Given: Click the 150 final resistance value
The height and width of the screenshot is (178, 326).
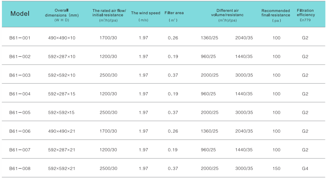Looking at the screenshot, I should 276,168.
